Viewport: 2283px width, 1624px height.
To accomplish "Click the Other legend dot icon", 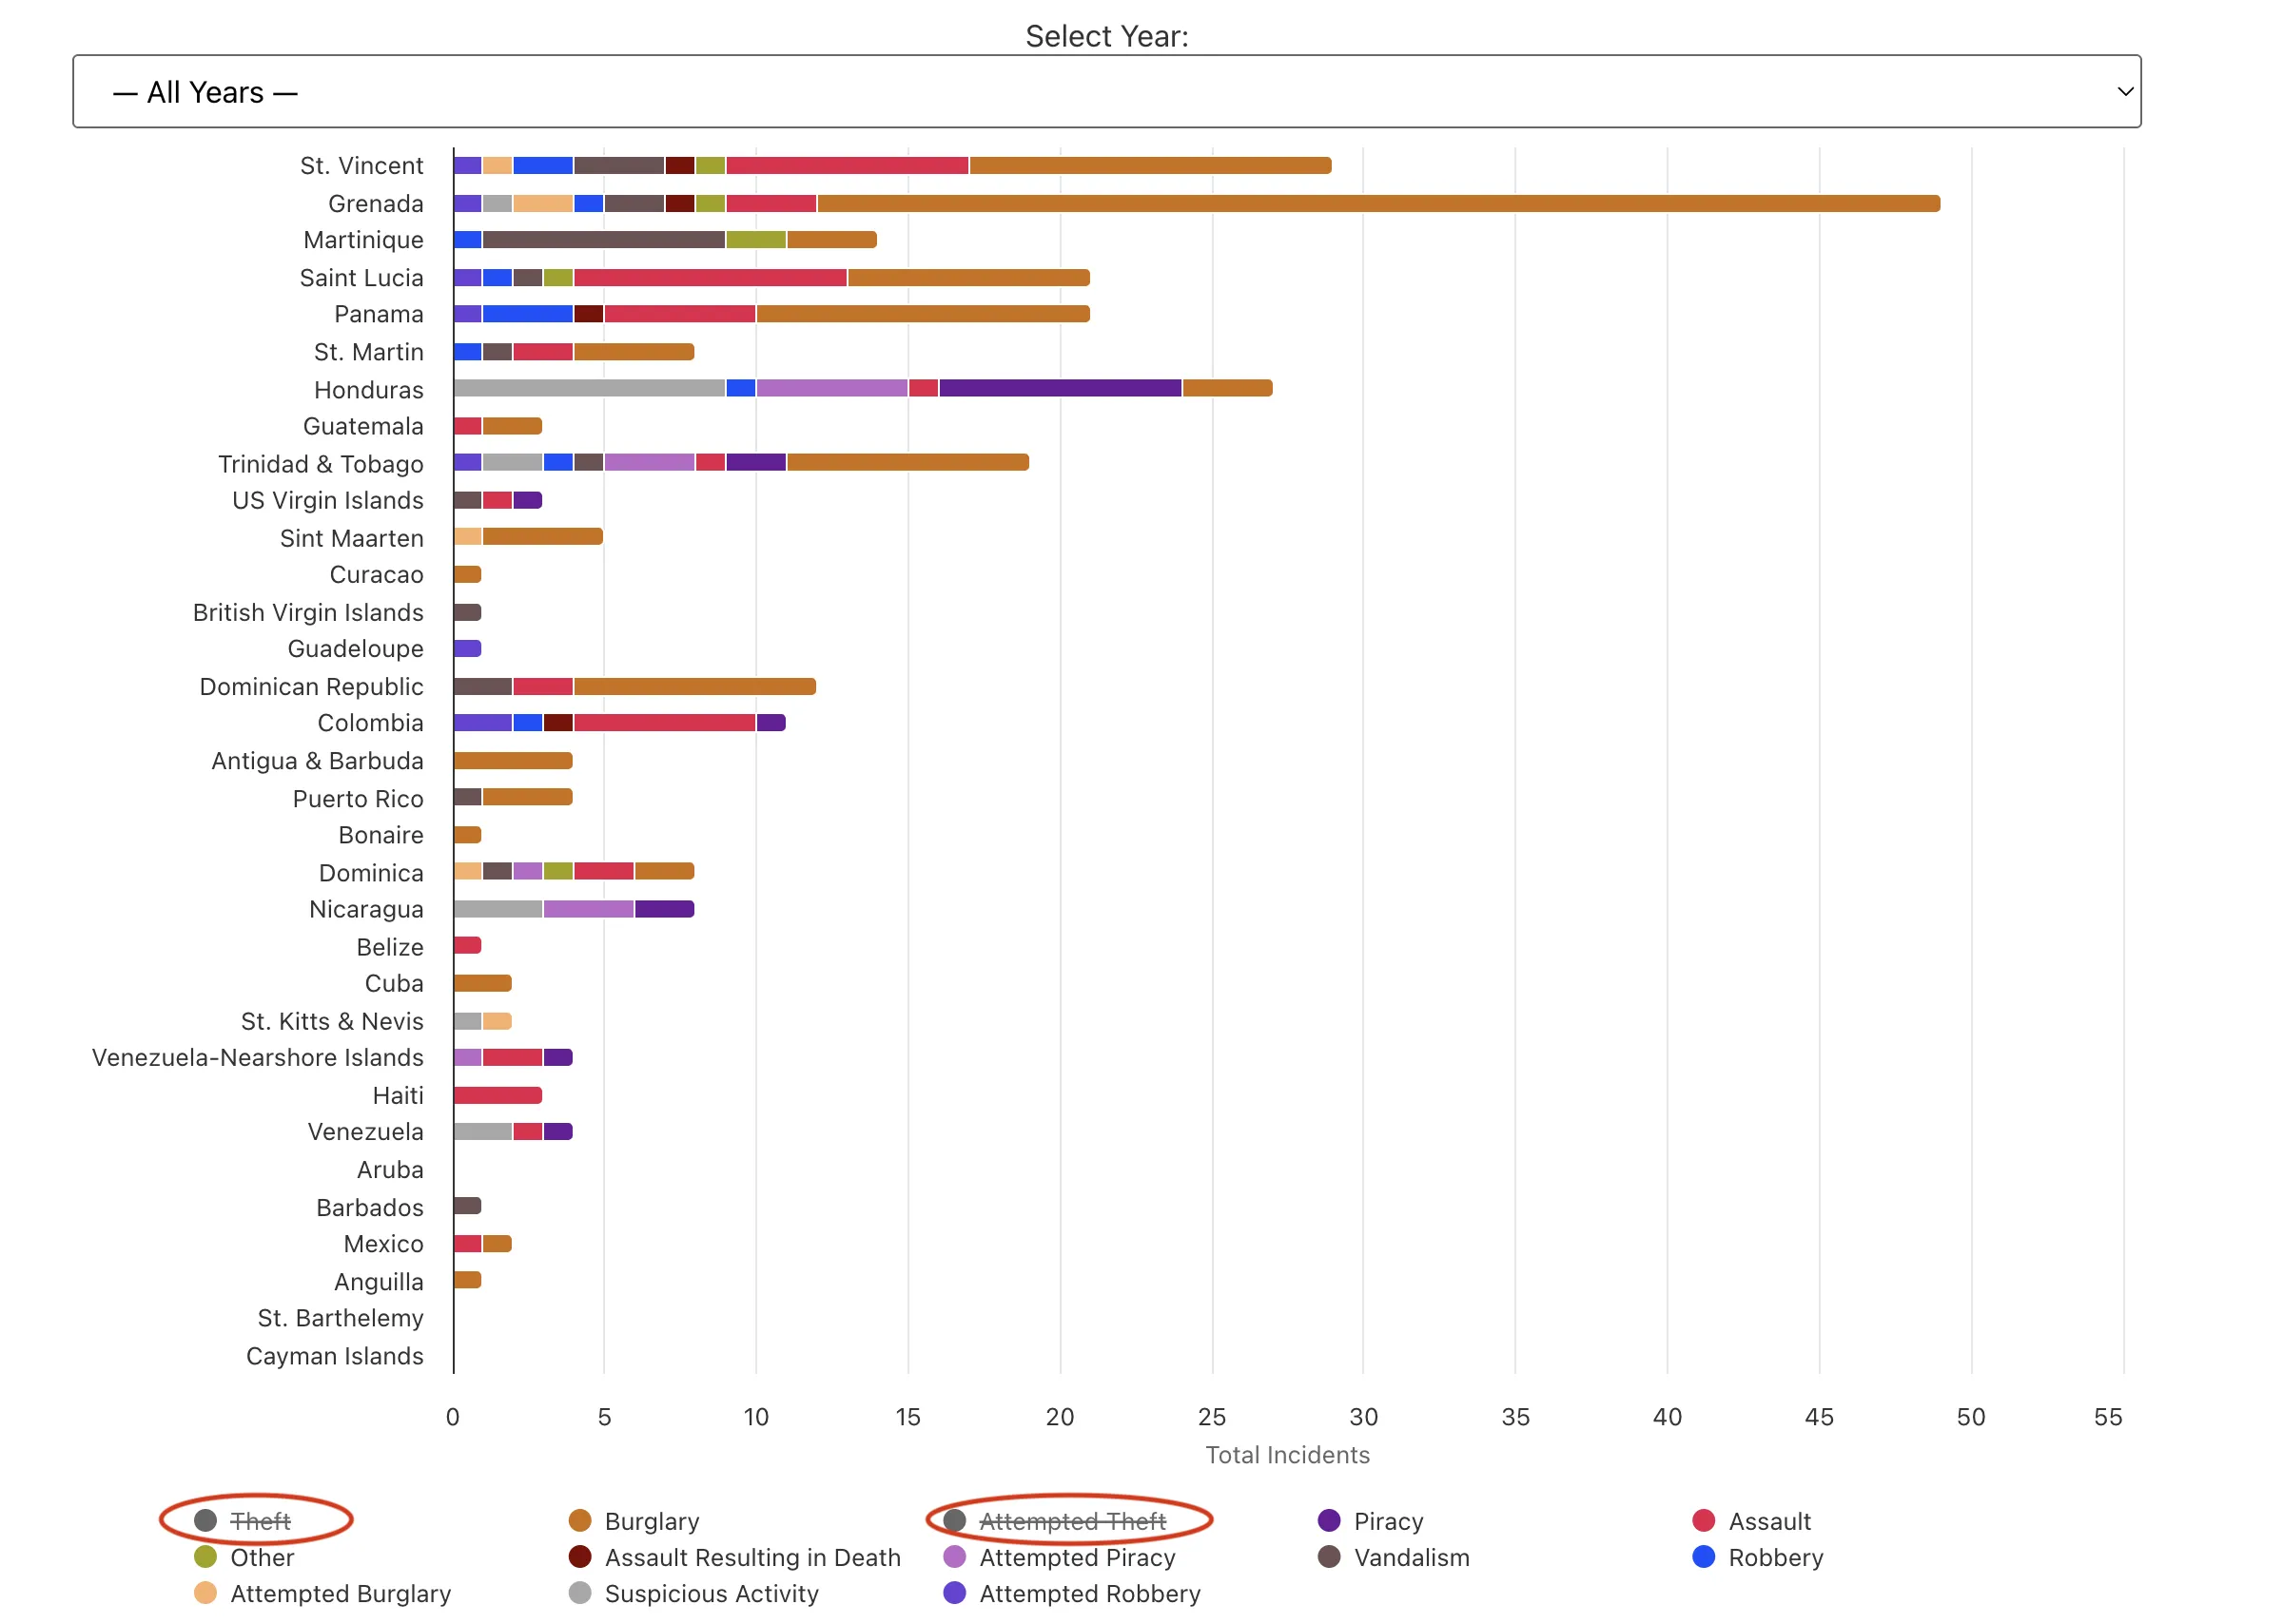I will (205, 1558).
